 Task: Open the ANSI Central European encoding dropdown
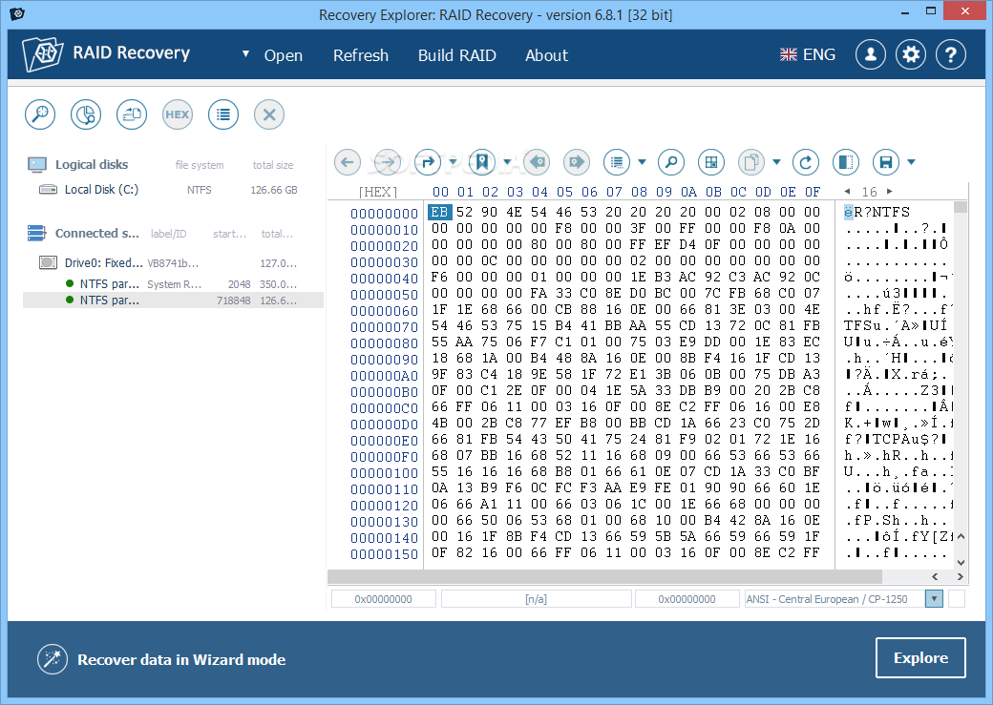[x=934, y=599]
